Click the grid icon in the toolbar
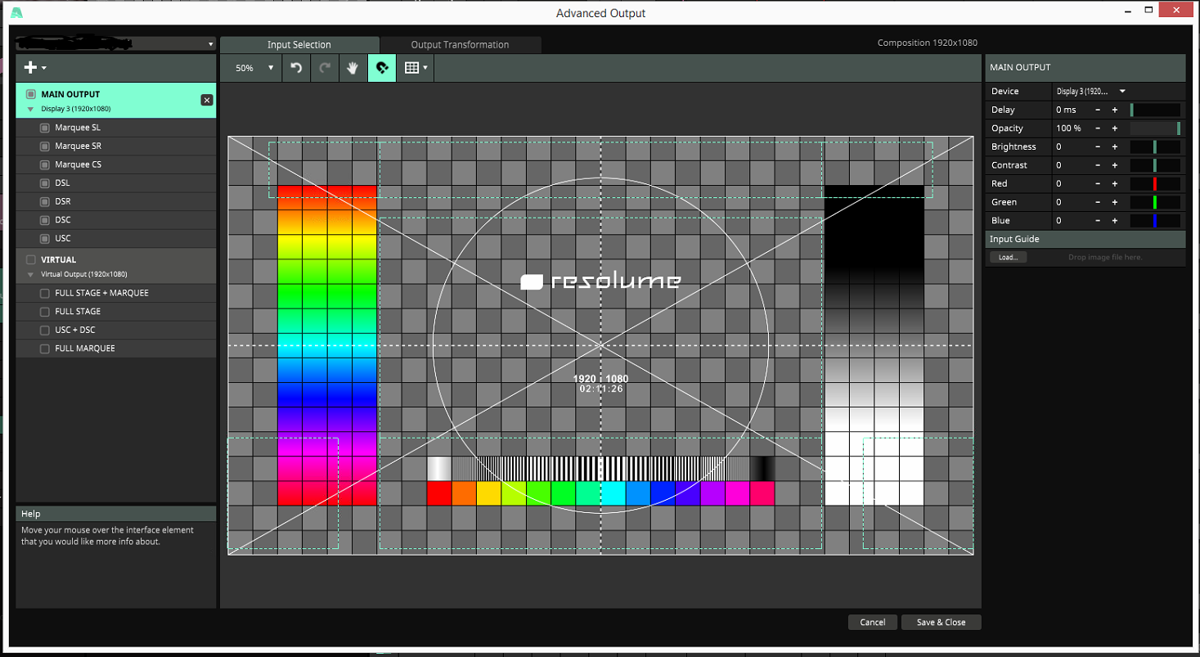 click(412, 68)
